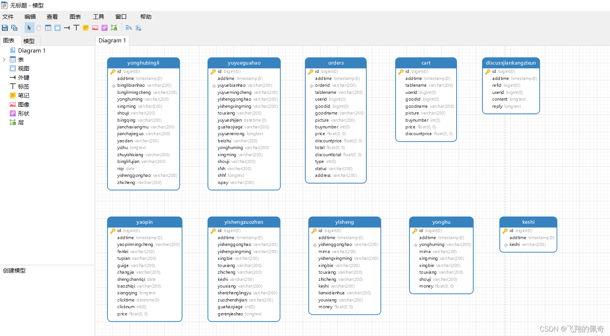Open the 文件 menu
The height and width of the screenshot is (336, 610).
(x=8, y=17)
